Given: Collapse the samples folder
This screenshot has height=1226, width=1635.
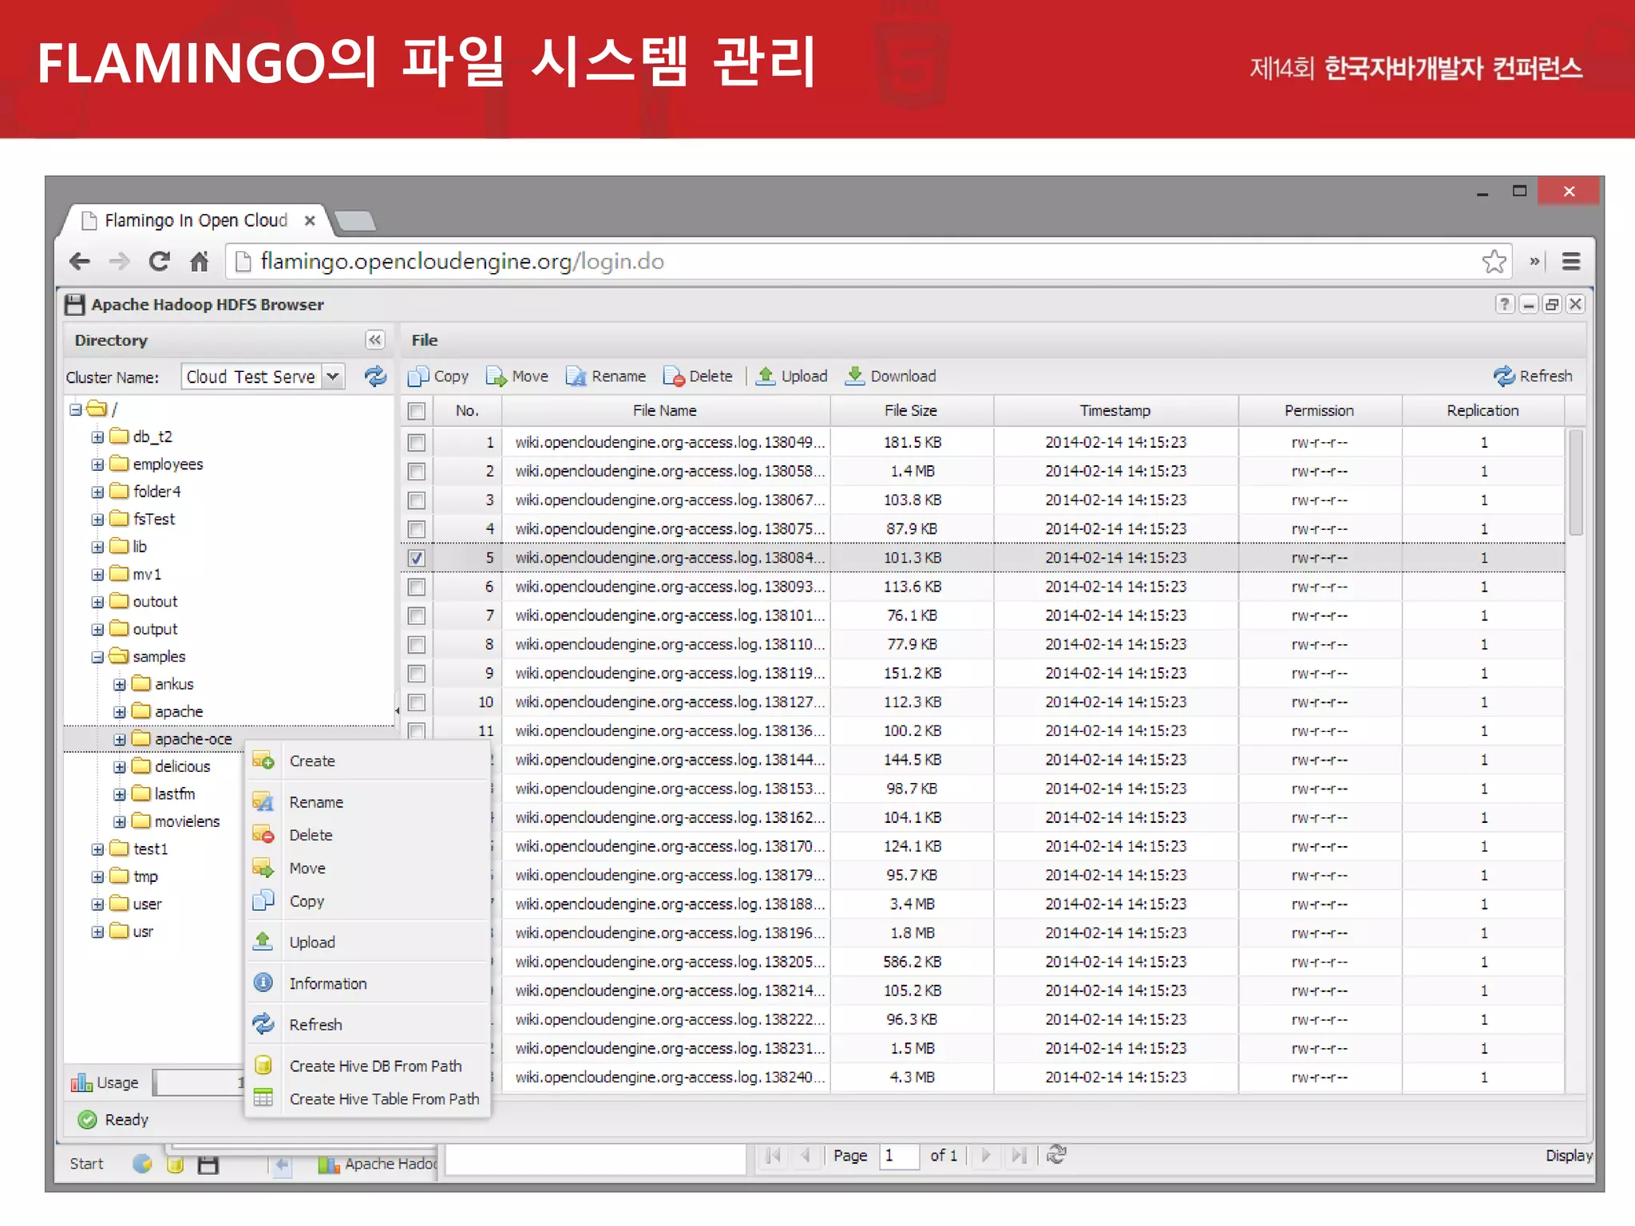Looking at the screenshot, I should point(97,657).
